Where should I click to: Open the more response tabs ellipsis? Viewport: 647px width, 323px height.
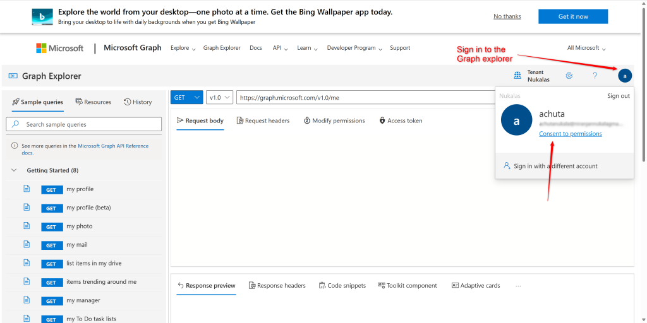pyautogui.click(x=518, y=286)
